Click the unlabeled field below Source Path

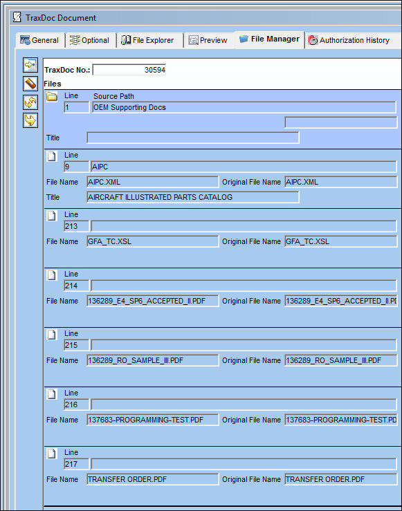[341, 122]
